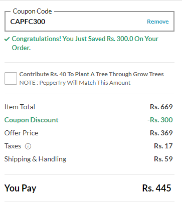The image size is (182, 204).
Task: Click the Contribute Rs. 40 tree label
Action: 91,74
